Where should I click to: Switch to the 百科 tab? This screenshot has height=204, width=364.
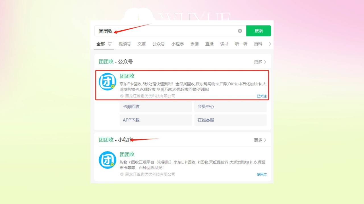click(258, 44)
